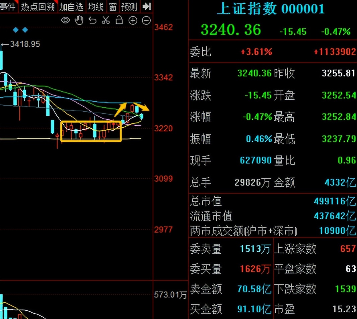This screenshot has height=319, width=357.
Task: Click the 2977 price axis label
Action: point(163,230)
